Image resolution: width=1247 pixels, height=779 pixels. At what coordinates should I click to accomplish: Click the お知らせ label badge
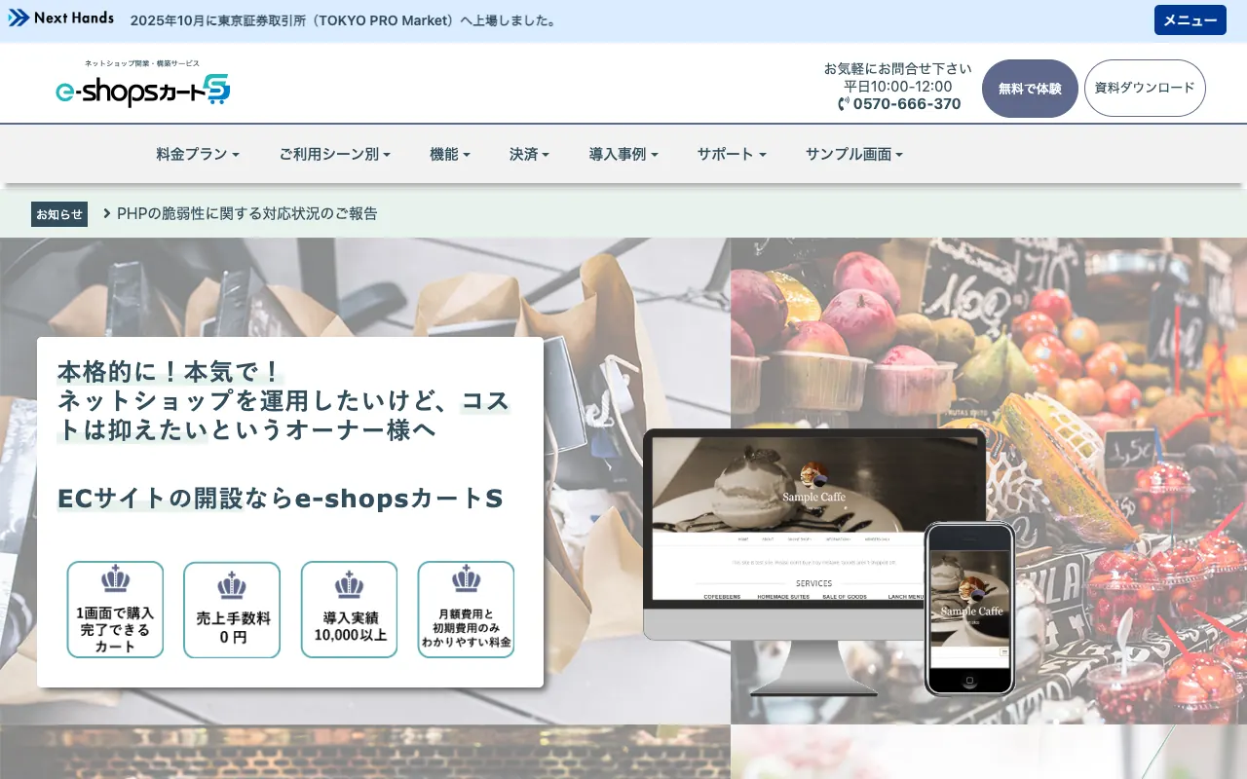(x=59, y=214)
